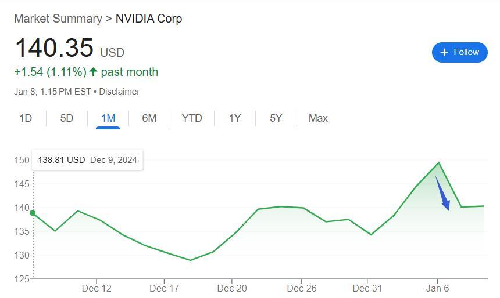Click the plus icon in Follow
Screen dimensions: 500x298
tap(444, 52)
